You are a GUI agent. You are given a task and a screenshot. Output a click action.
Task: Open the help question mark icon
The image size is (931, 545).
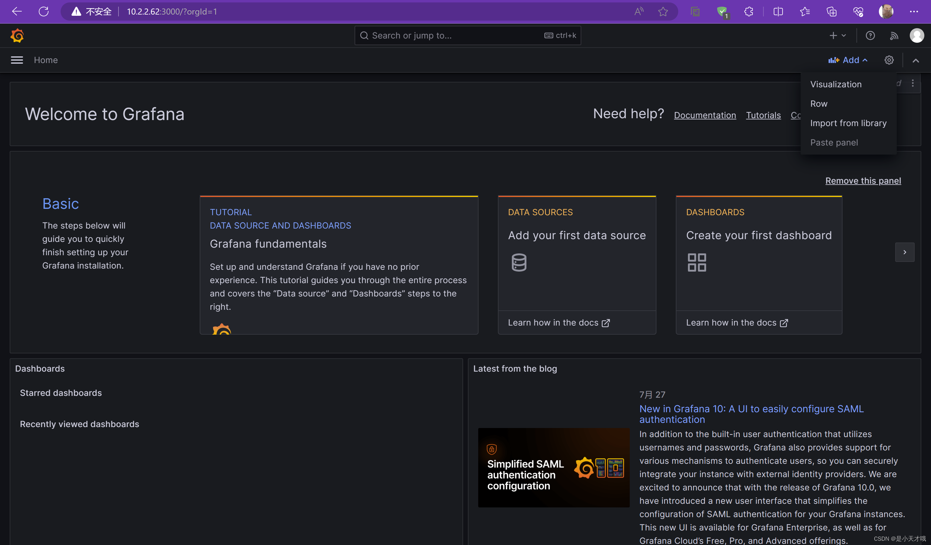870,35
